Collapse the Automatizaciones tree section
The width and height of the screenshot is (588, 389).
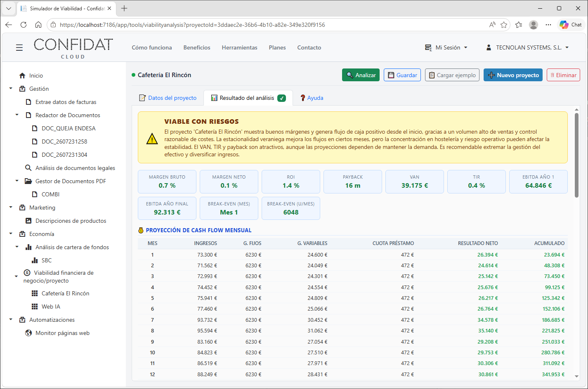coord(11,320)
